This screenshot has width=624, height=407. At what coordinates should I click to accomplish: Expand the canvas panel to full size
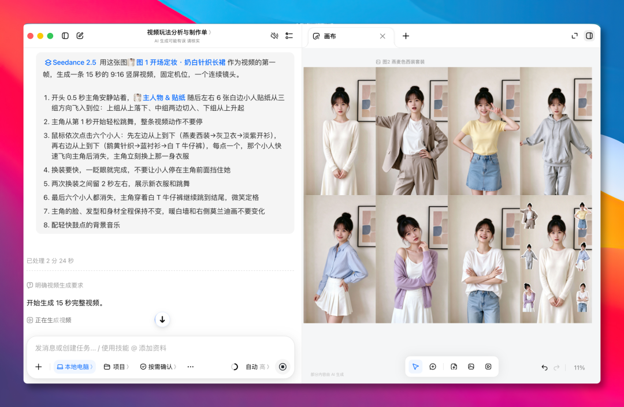575,36
